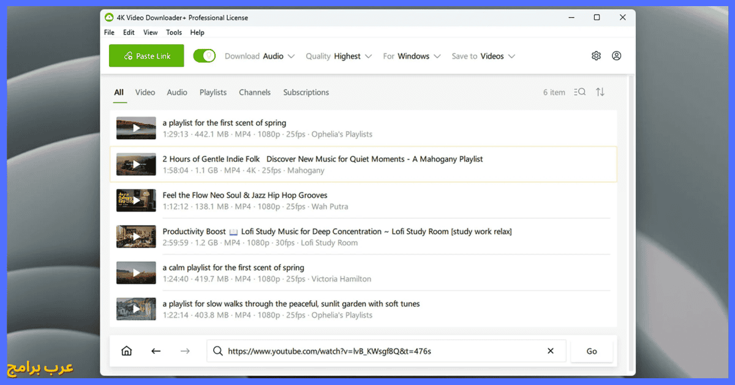735x385 pixels.
Task: Select the All tab
Action: 119,93
